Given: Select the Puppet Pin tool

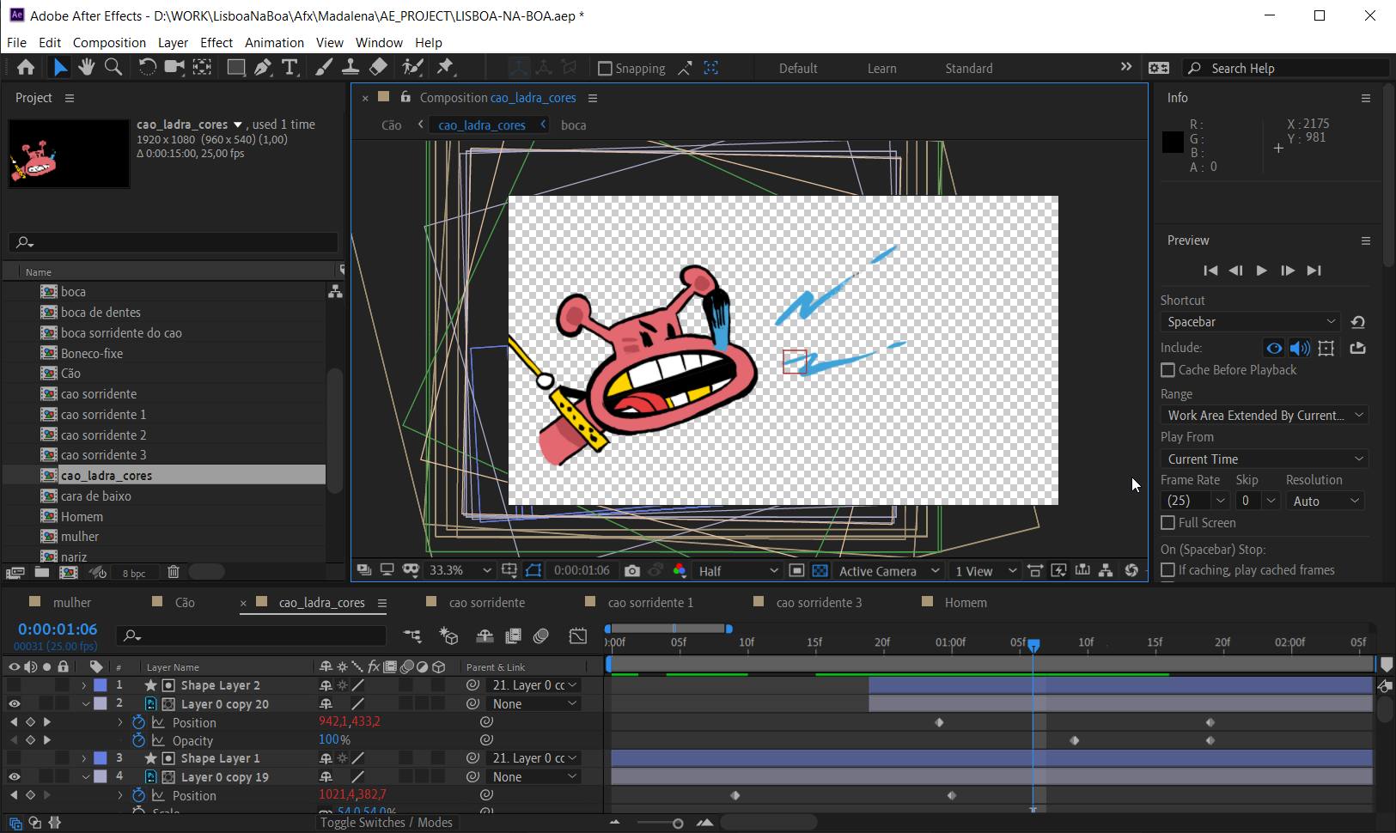Looking at the screenshot, I should click(x=445, y=67).
